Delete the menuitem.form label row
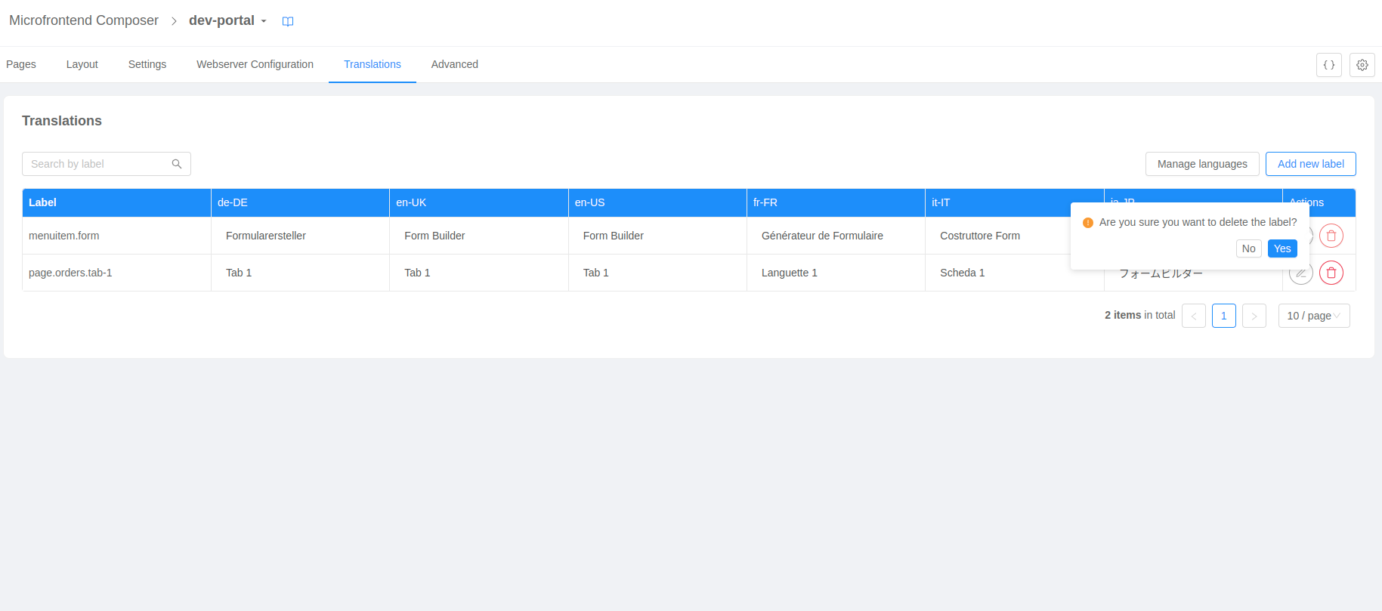Image resolution: width=1382 pixels, height=611 pixels. tap(1331, 236)
